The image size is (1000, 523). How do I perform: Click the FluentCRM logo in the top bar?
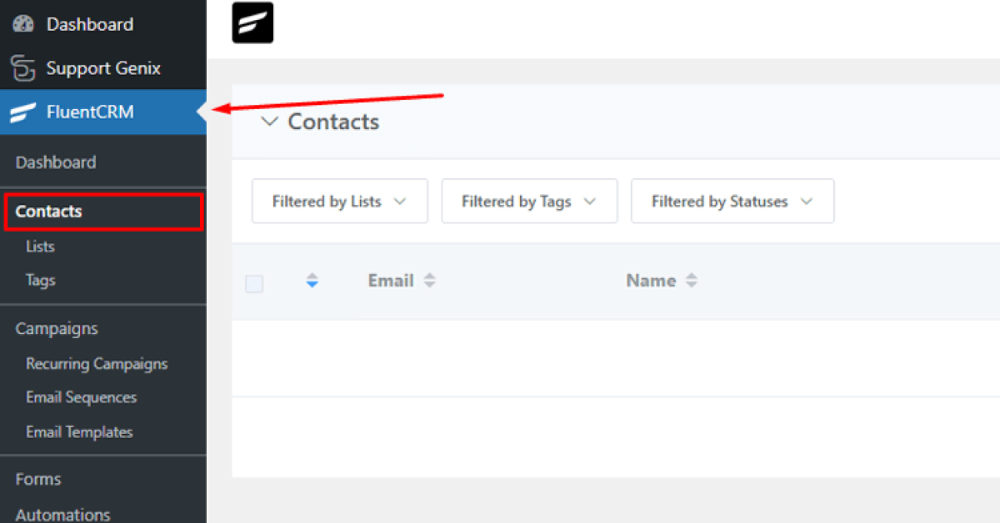click(x=252, y=22)
